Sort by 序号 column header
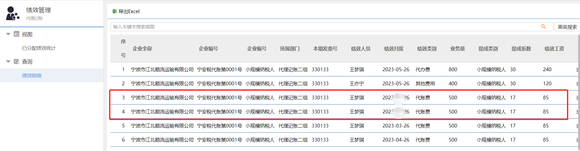This screenshot has width=580, height=151. [123, 48]
